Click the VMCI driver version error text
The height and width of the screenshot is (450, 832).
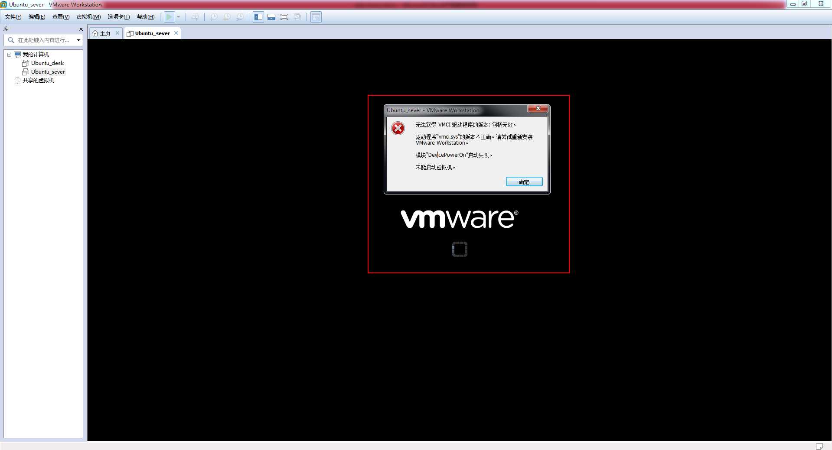(466, 125)
